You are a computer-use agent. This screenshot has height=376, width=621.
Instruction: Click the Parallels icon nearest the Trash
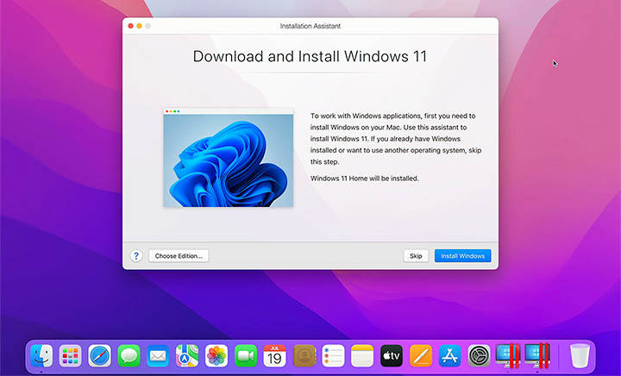click(537, 355)
